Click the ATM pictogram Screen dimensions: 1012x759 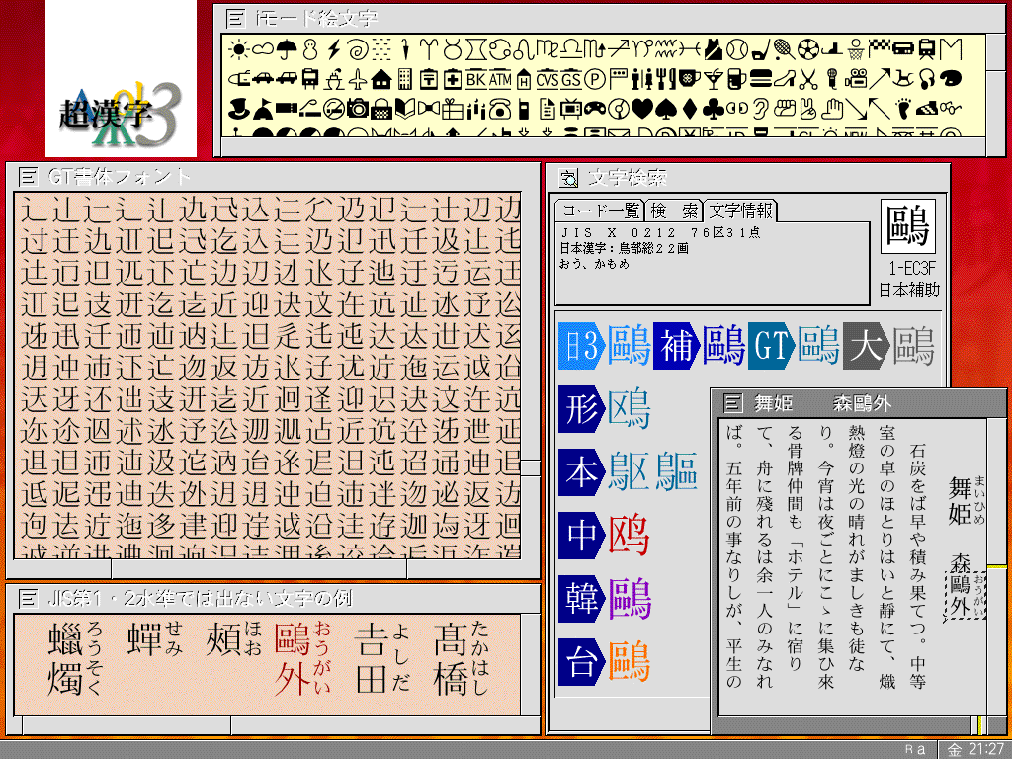pyautogui.click(x=501, y=79)
